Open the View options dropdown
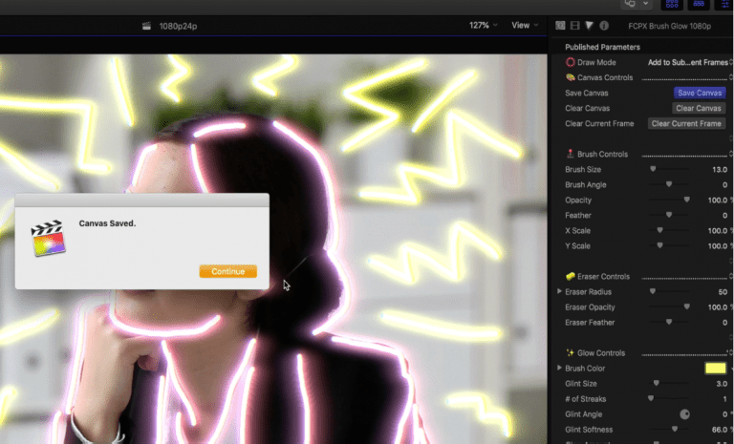The height and width of the screenshot is (444, 734). 525,25
